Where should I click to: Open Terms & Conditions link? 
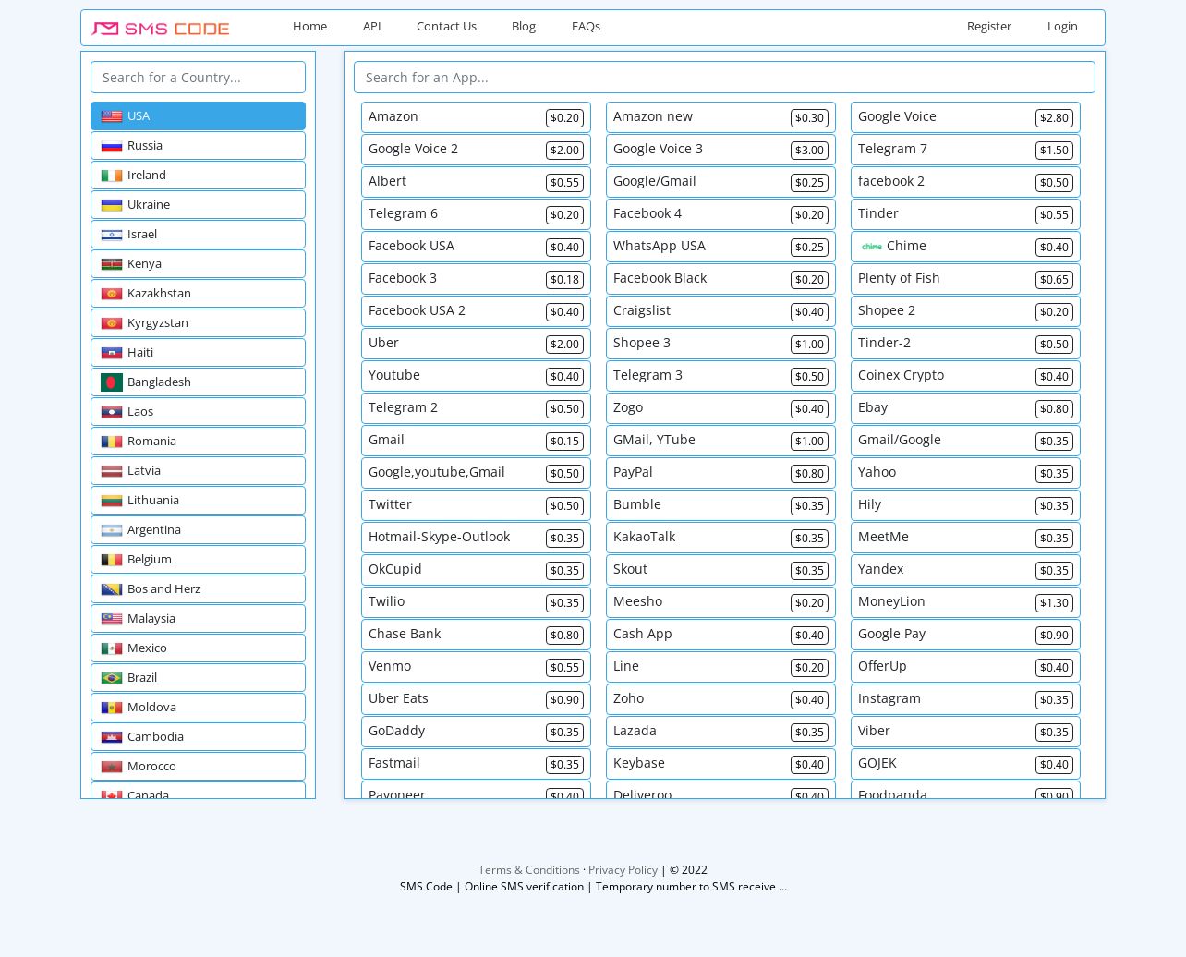[x=529, y=870]
